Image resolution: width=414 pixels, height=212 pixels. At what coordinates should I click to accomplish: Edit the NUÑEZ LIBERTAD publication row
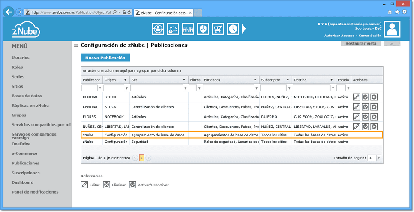(357, 127)
